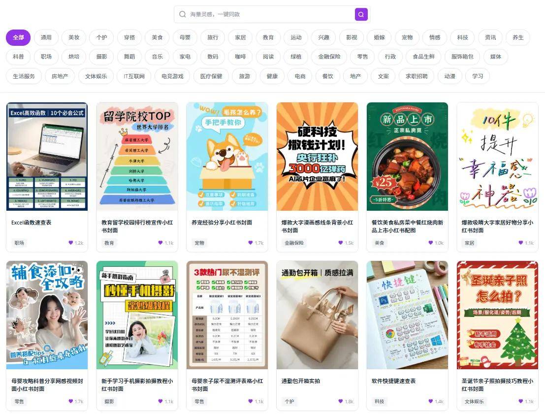Like the 圣诞节亲子照 template heart icon

(x=521, y=401)
